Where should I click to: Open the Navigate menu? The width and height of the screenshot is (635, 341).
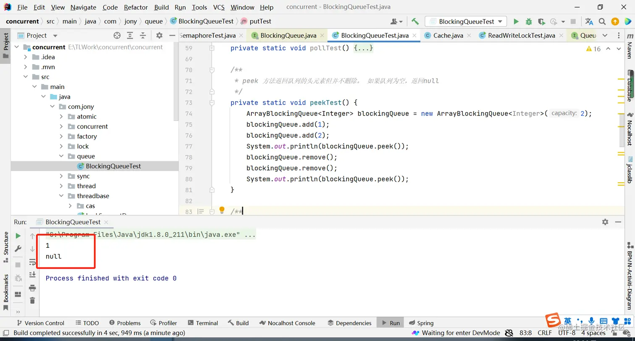click(x=83, y=7)
